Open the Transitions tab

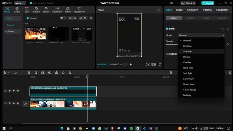[x=57, y=10]
